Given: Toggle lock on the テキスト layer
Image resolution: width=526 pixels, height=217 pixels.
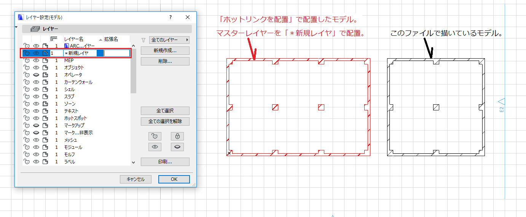Looking at the screenshot, I should (x=27, y=111).
